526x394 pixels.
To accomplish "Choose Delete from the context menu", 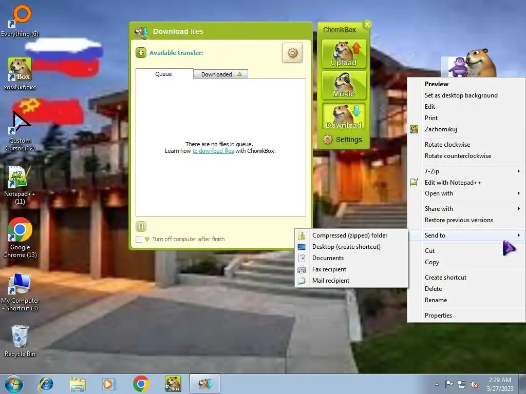I will [x=466, y=289].
